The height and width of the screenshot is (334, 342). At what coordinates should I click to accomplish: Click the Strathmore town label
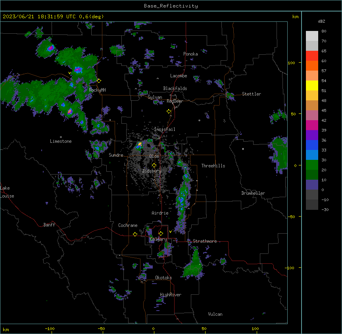point(205,241)
